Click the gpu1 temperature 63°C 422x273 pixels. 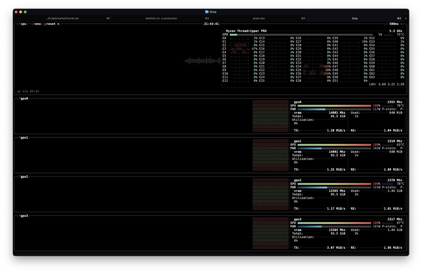coord(400,144)
